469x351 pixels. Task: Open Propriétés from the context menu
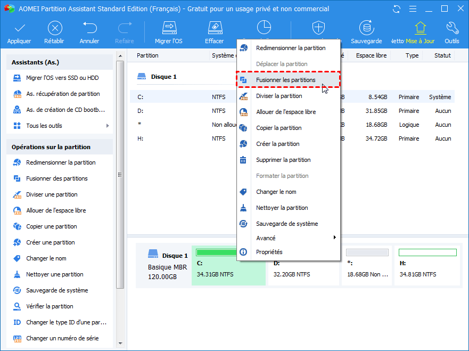(289, 252)
